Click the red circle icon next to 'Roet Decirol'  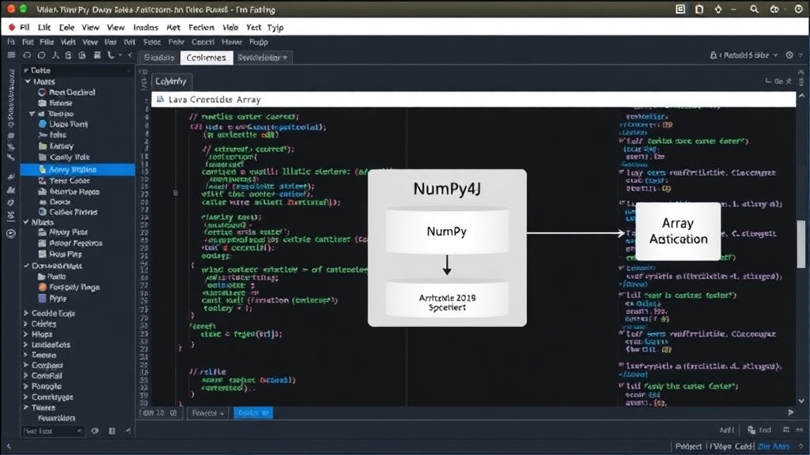click(43, 92)
